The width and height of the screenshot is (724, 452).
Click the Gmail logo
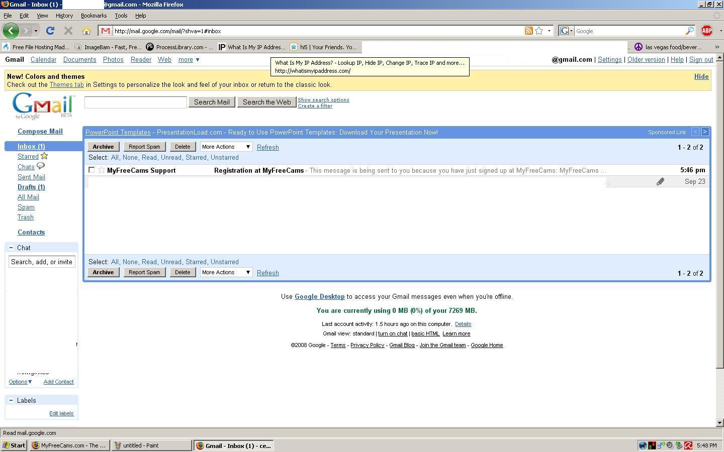(x=43, y=106)
